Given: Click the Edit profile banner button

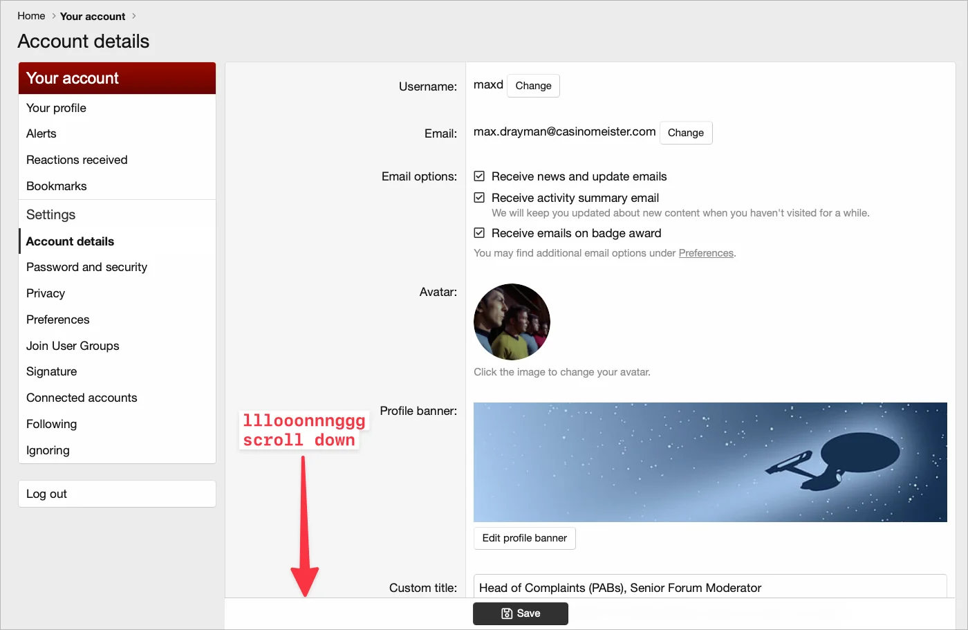Looking at the screenshot, I should click(x=525, y=538).
